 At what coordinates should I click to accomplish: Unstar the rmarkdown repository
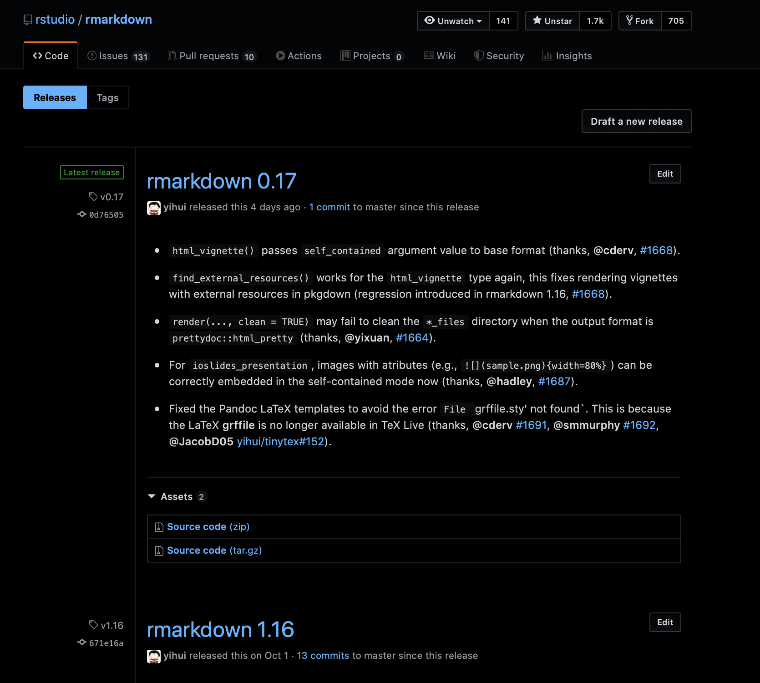552,20
